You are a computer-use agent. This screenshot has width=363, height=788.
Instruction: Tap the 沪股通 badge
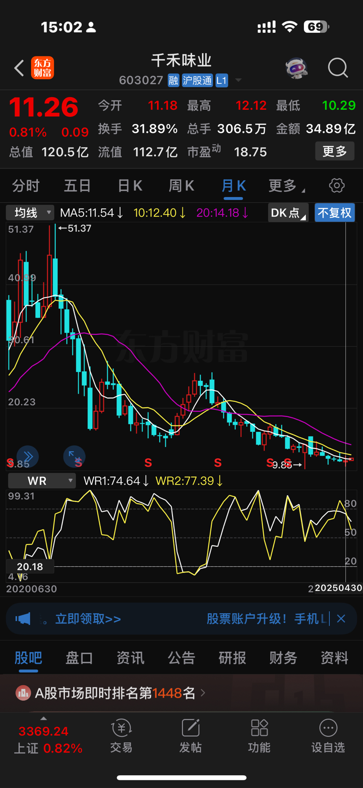coord(197,81)
